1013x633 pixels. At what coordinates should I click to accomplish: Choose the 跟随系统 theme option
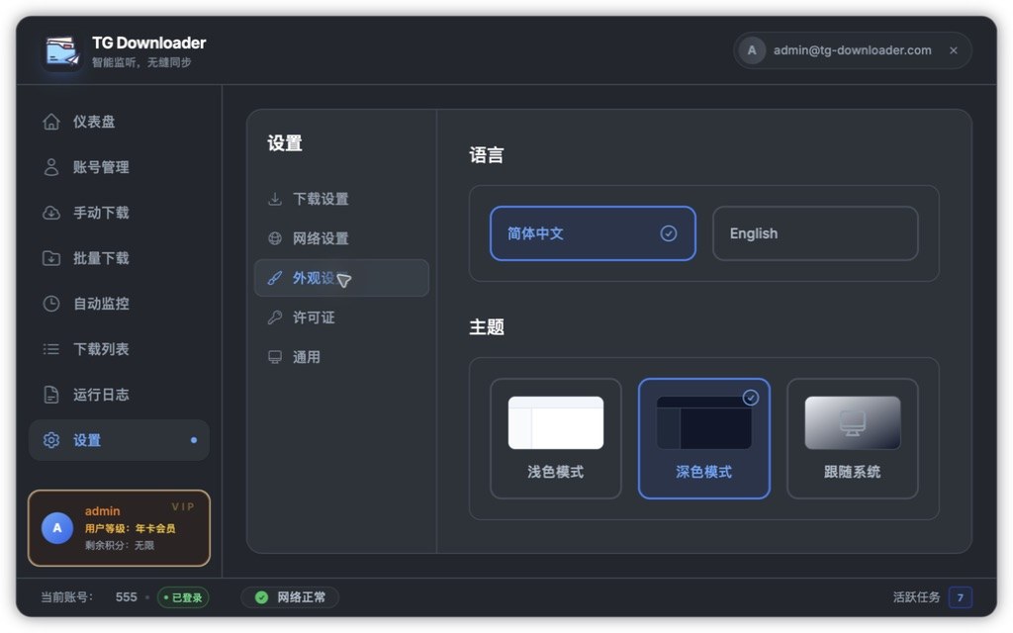852,438
